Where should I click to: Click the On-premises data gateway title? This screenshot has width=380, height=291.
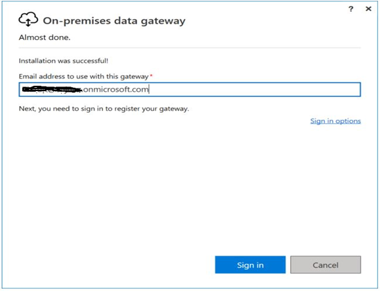[x=114, y=21]
